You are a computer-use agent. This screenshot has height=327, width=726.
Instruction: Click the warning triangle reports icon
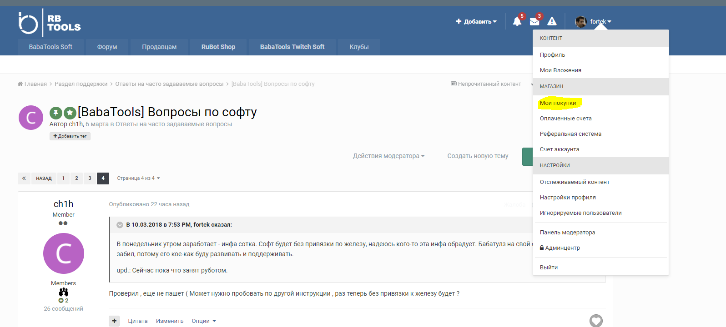click(x=552, y=21)
